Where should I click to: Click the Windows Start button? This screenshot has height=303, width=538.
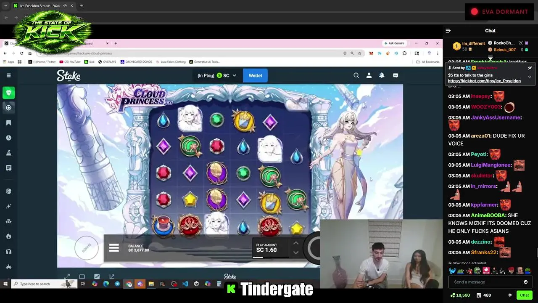[5, 284]
